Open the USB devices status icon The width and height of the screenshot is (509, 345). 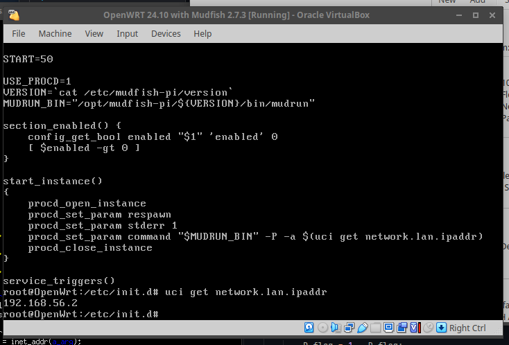[362, 328]
